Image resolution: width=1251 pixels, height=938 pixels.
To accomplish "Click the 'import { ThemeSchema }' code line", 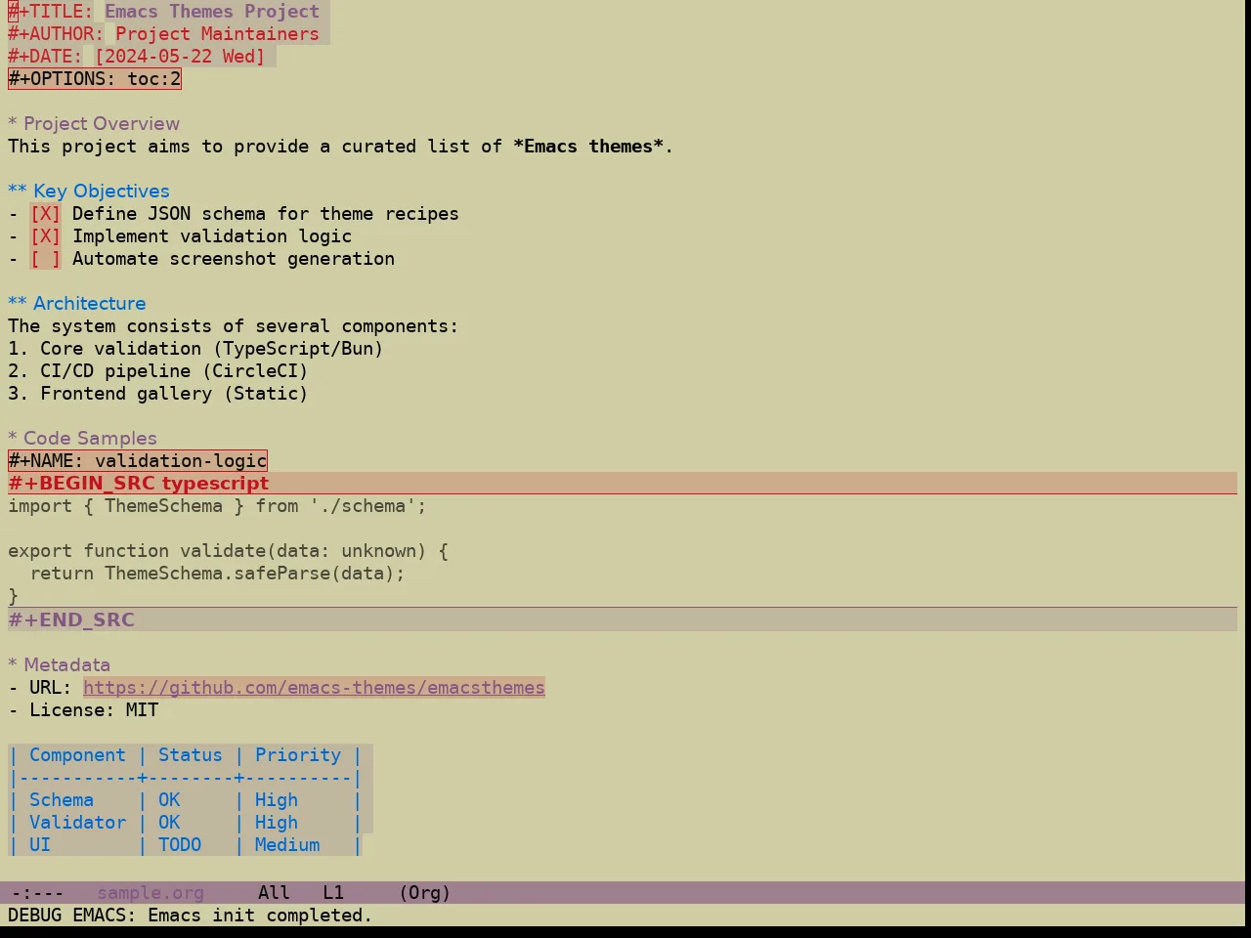I will [217, 506].
